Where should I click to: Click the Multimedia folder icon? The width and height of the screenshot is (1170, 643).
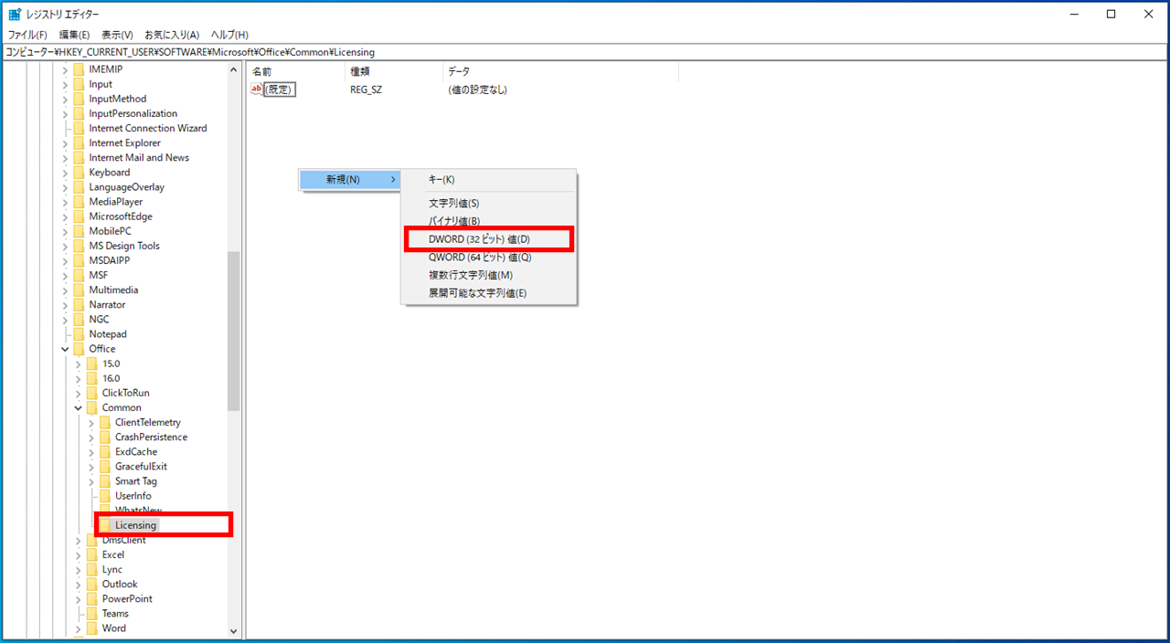(79, 290)
